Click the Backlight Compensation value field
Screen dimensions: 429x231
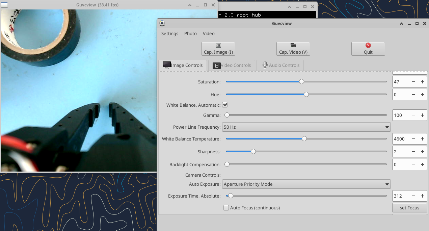pos(401,164)
